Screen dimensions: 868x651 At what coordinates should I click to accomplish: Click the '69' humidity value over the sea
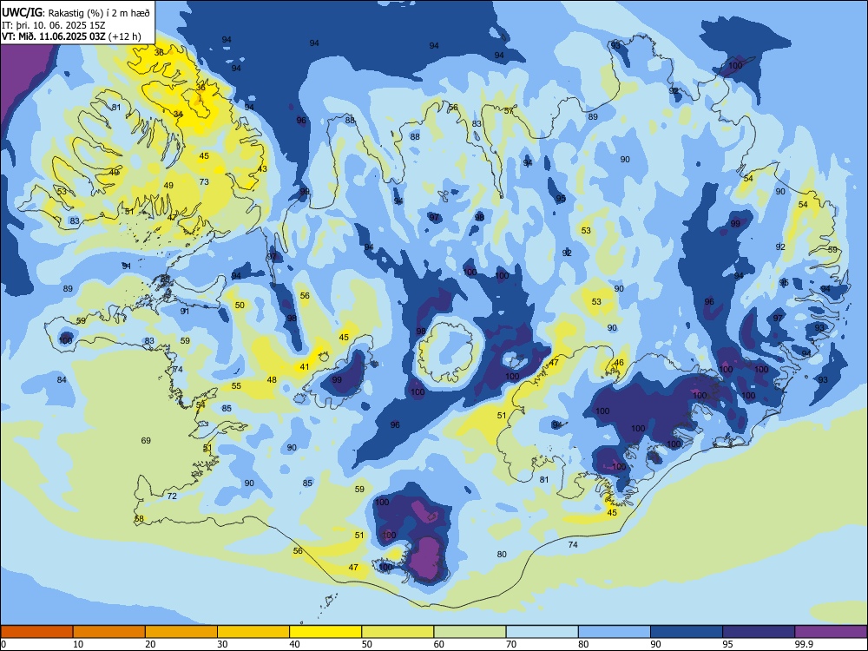click(x=146, y=441)
